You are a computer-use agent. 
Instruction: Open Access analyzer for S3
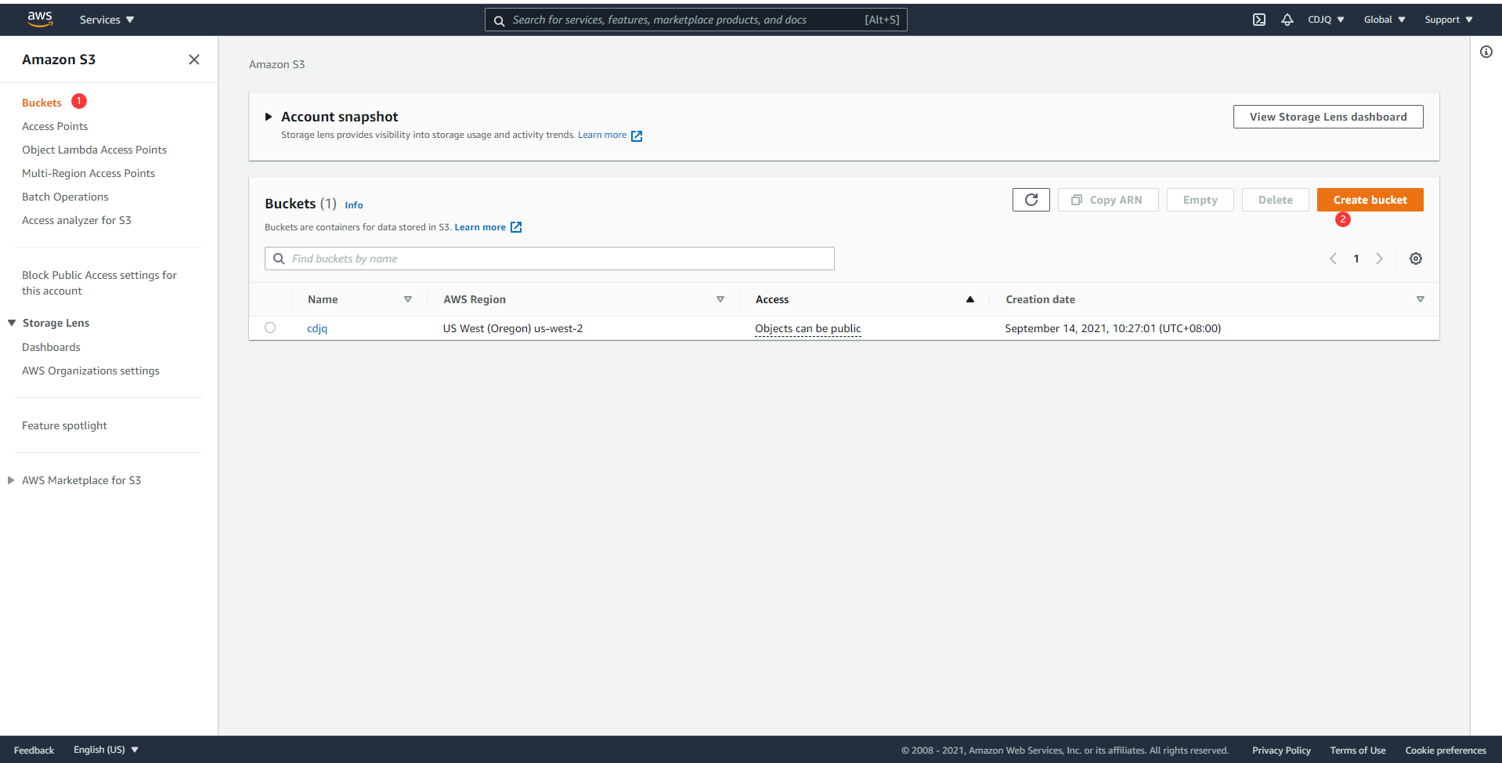click(77, 220)
